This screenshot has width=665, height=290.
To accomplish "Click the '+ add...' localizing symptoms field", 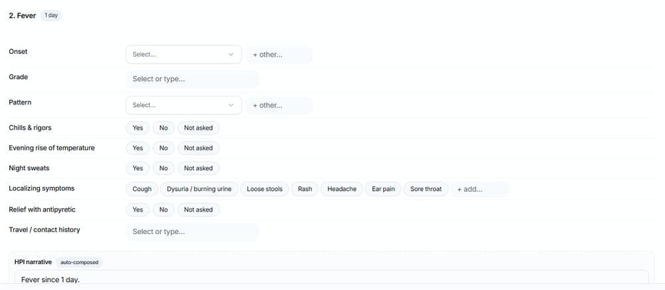I will pos(479,190).
